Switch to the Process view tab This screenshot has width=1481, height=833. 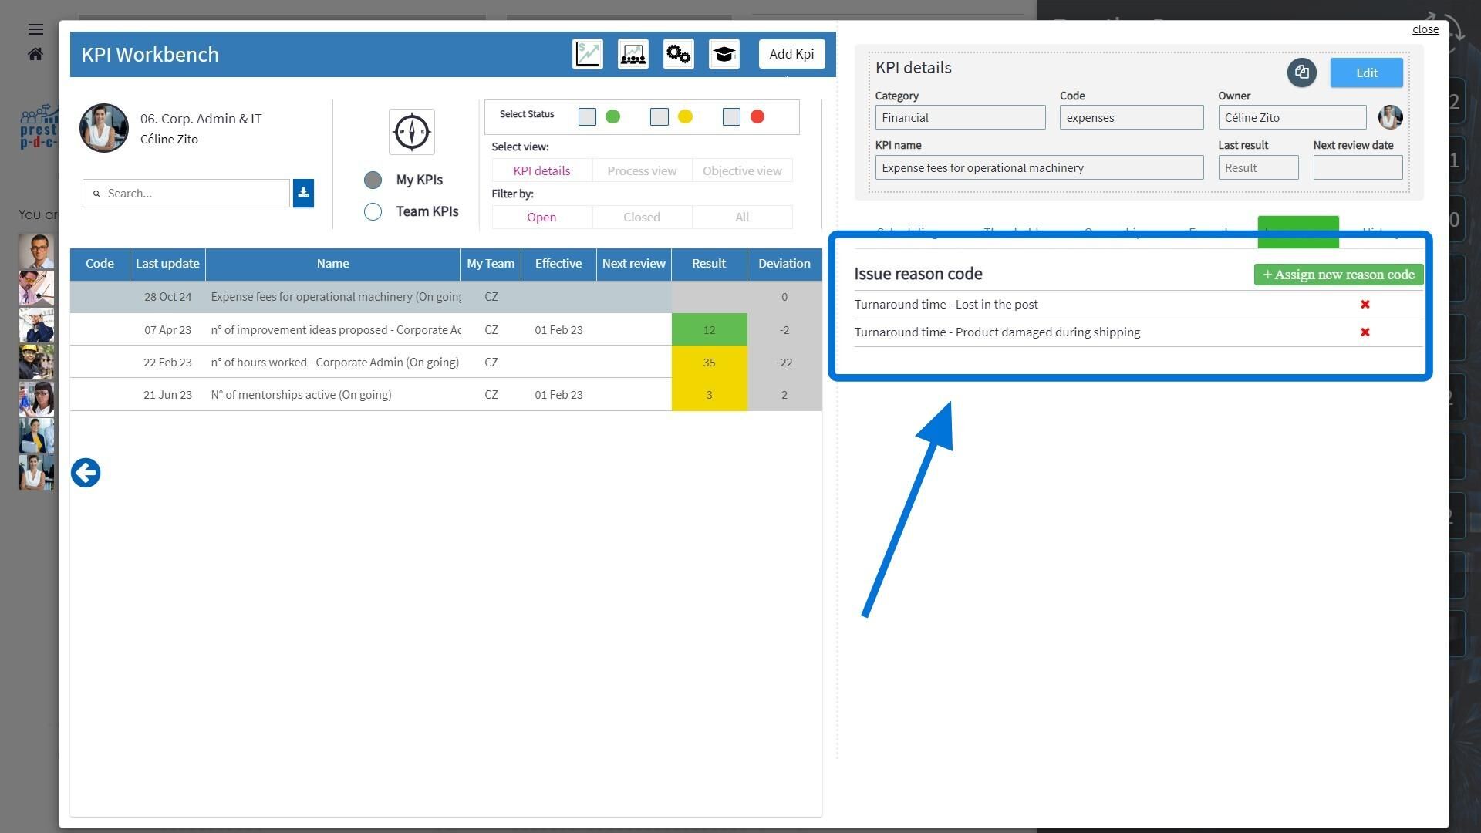click(642, 170)
